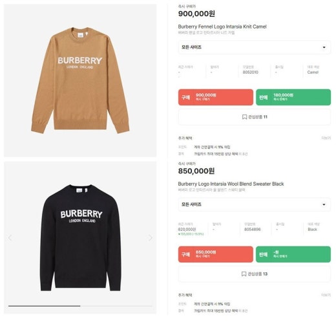Image resolution: width=336 pixels, height=326 pixels.
Task: Click the bookmark icon showing 11 saves
Action: (244, 117)
